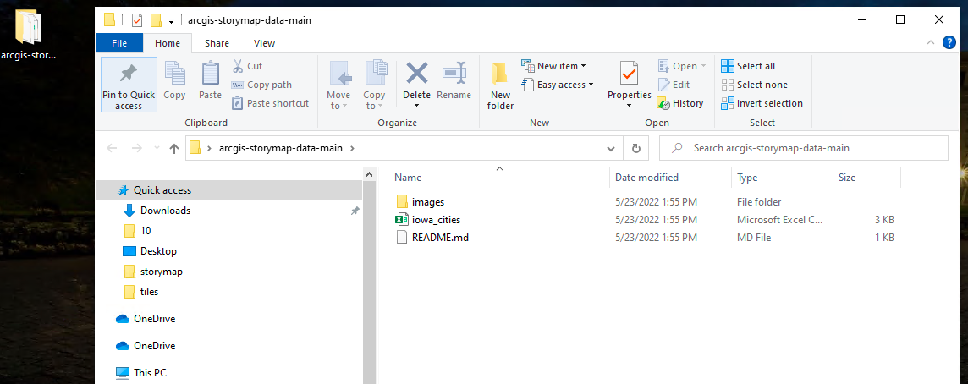Screen dimensions: 968x384
Task: Click the Copy ribbon button
Action: [x=174, y=80]
